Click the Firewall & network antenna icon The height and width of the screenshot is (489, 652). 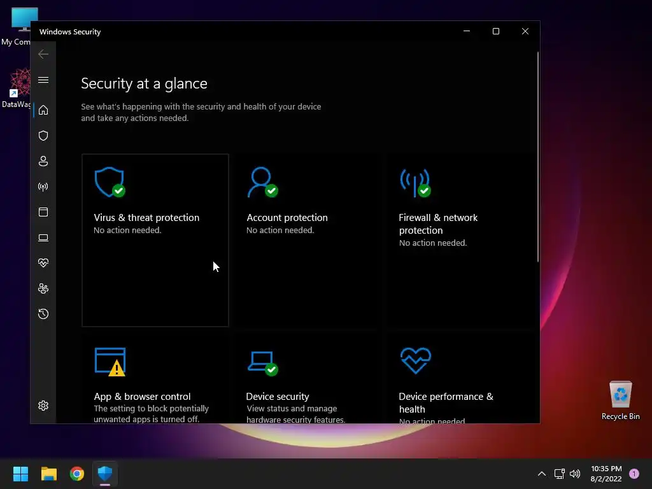coord(415,183)
